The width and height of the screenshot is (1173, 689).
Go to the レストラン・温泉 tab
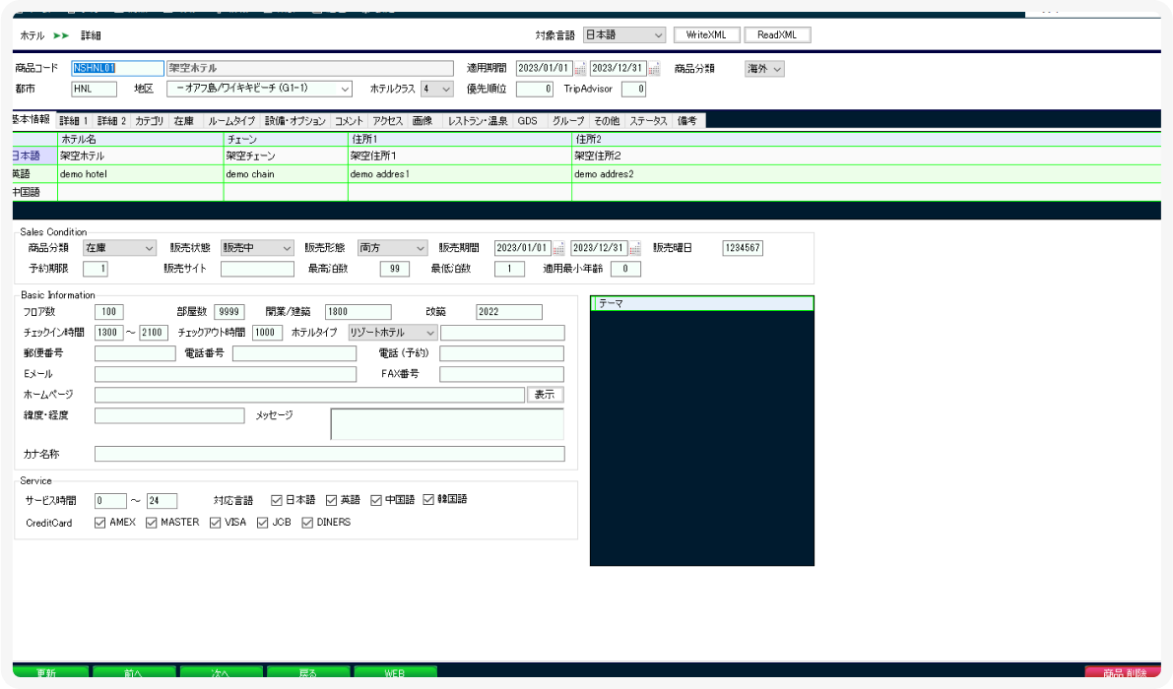pos(478,121)
